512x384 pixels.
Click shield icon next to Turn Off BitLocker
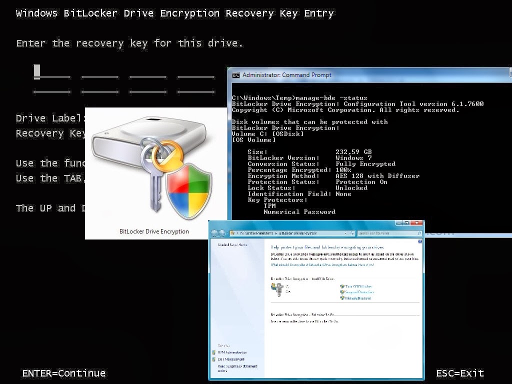(x=342, y=286)
